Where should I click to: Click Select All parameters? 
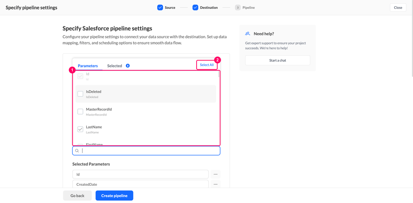207,65
